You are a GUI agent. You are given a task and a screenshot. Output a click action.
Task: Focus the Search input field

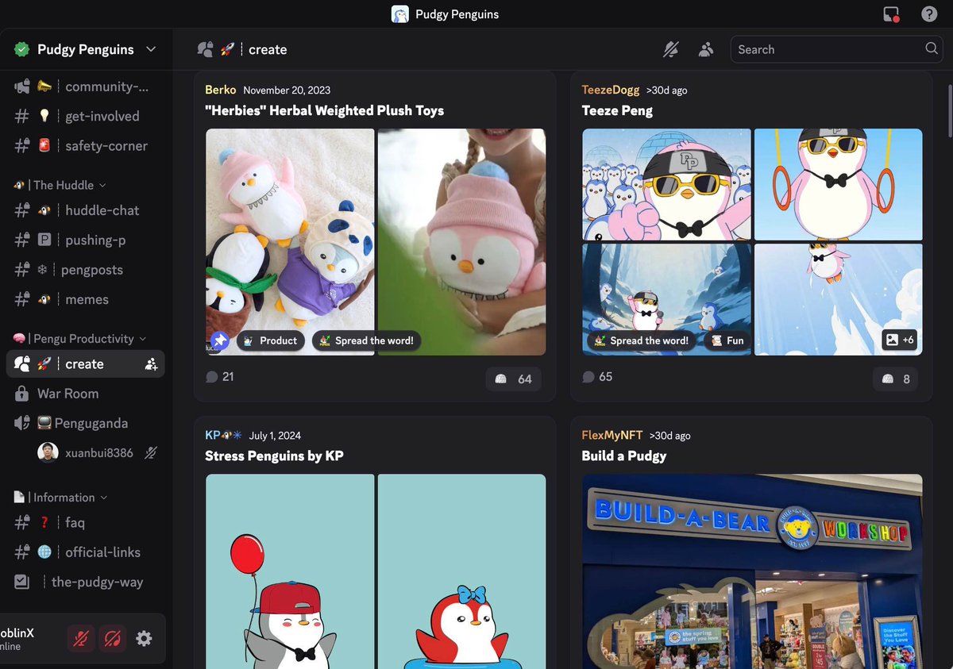pyautogui.click(x=837, y=49)
